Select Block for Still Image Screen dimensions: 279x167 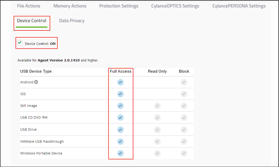coord(184,106)
